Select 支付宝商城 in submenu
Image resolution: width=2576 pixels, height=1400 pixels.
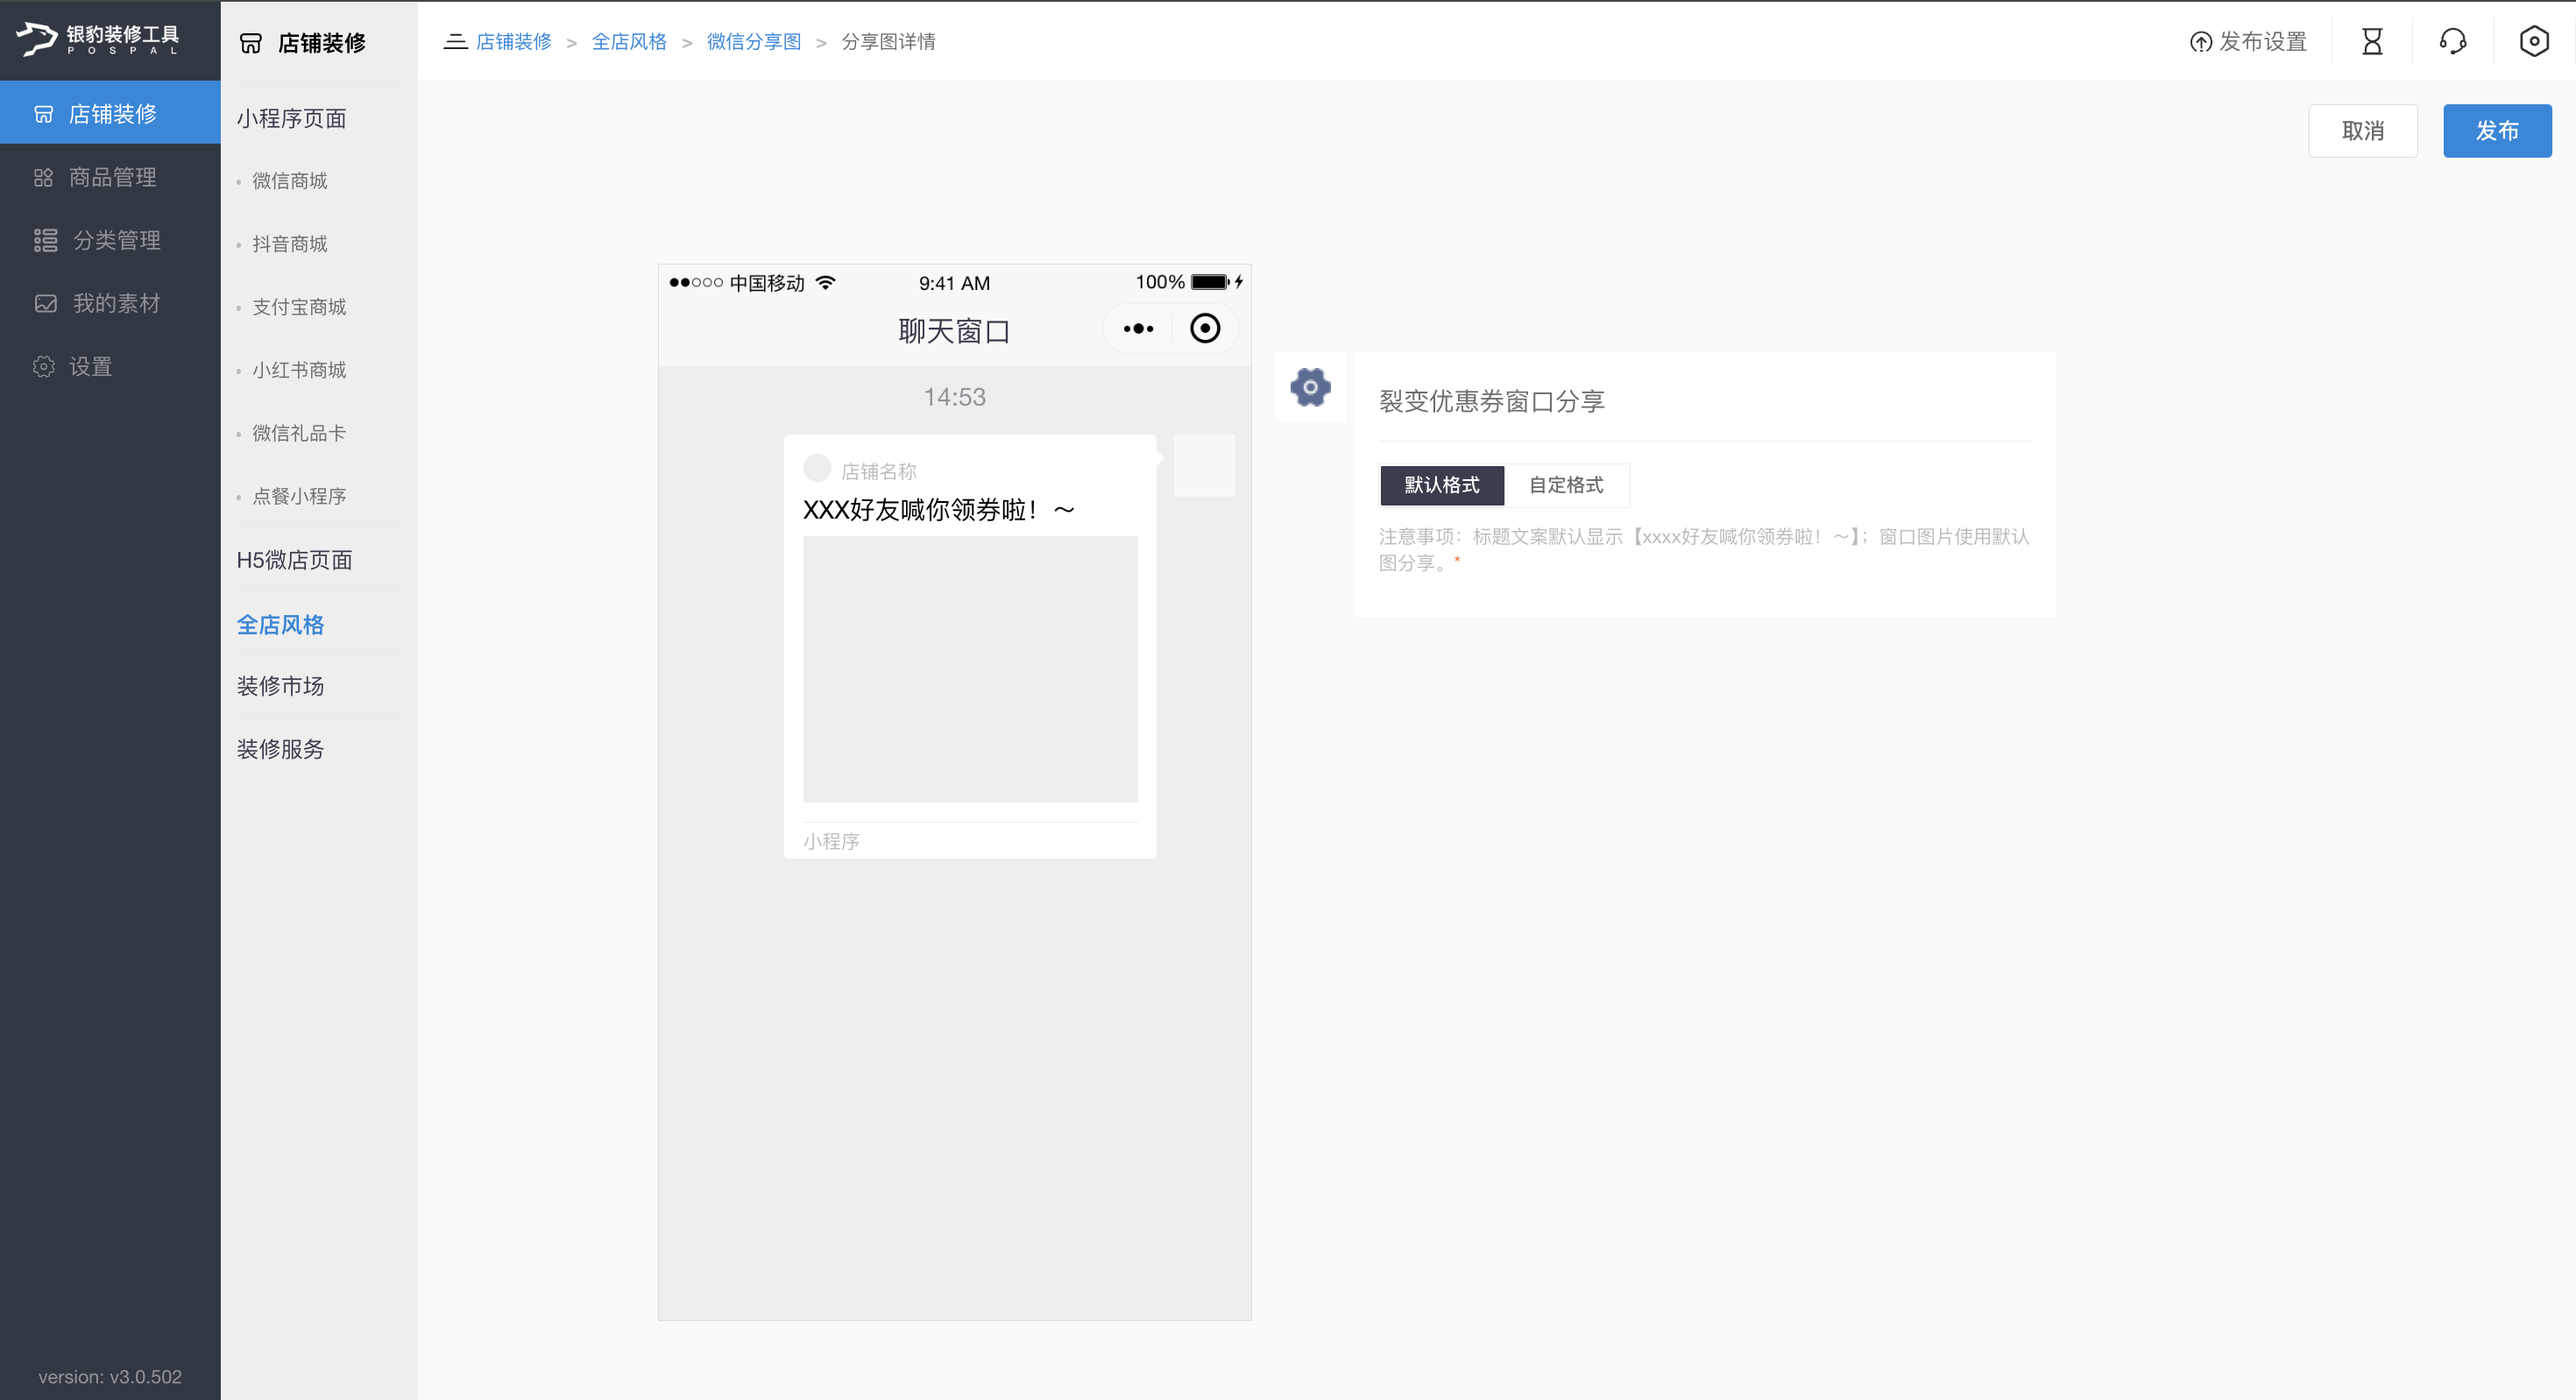299,307
